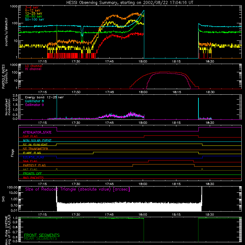The image size is (245, 245).
Task: Select the SAA_FLAG label
Action: click(x=30, y=161)
